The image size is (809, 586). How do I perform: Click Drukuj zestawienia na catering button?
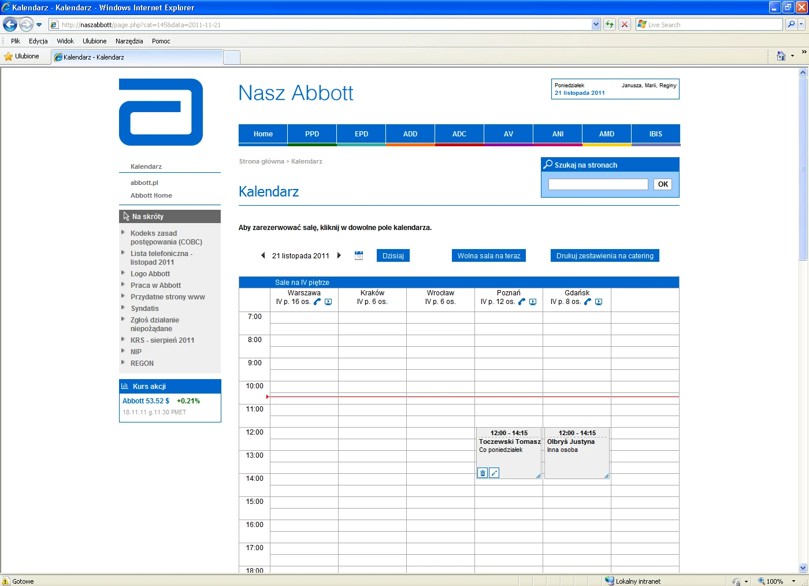tap(605, 255)
